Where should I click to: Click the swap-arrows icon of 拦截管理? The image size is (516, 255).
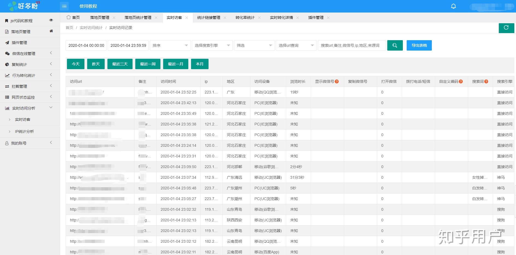(7, 86)
